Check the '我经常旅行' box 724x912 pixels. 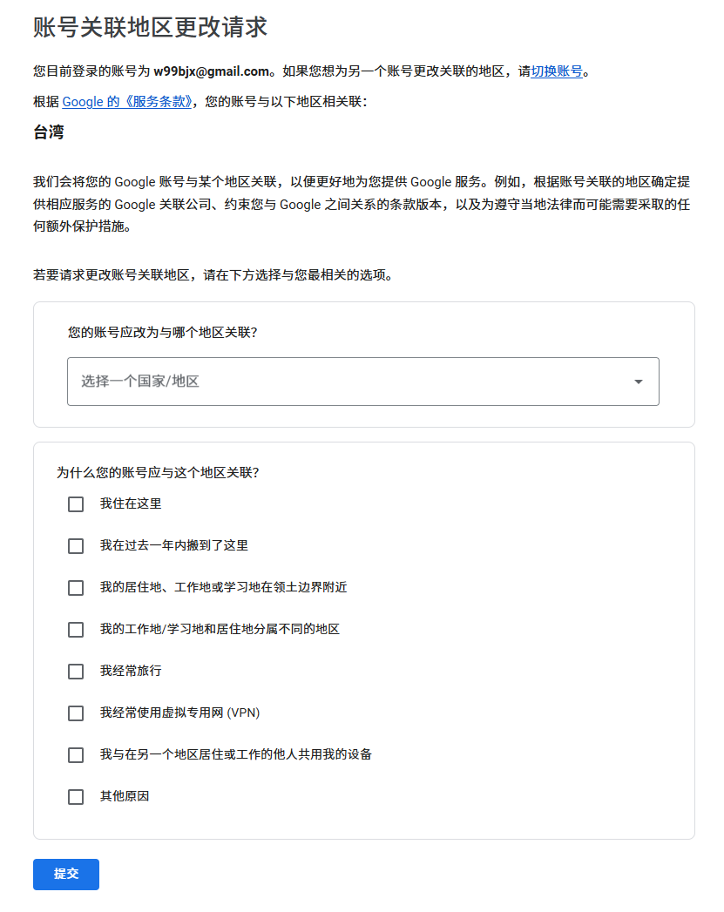(x=76, y=672)
